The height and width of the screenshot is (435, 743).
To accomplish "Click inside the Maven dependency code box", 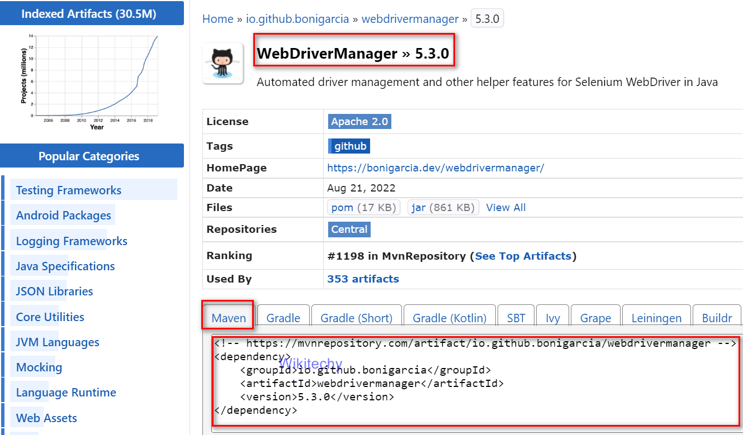I will [475, 385].
